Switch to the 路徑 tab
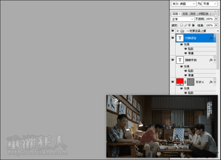 [193, 14]
